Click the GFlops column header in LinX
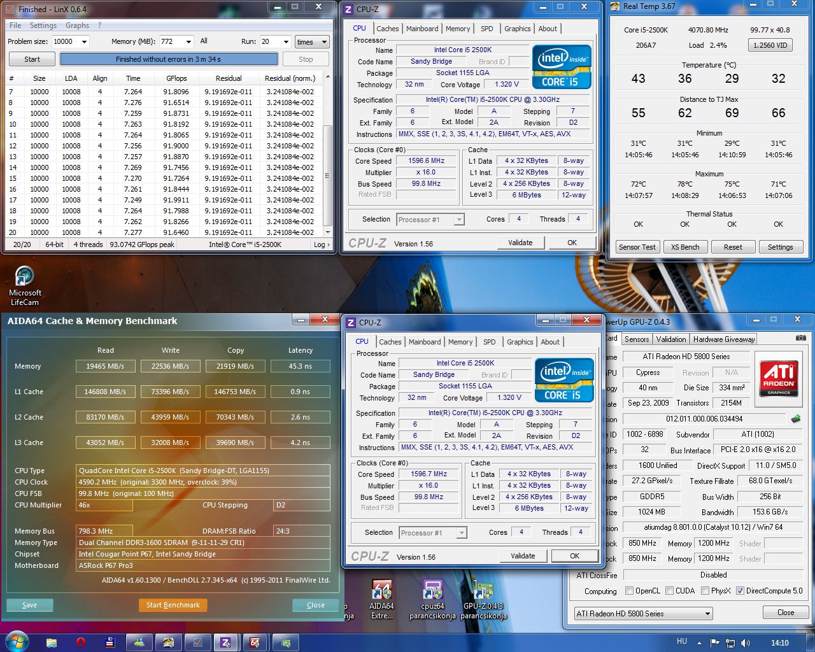This screenshot has height=652, width=815. click(176, 78)
